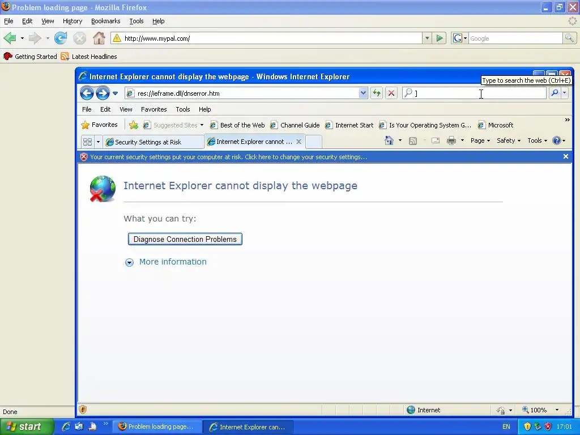
Task: Open IE Tools command bar dropdown
Action: tap(537, 140)
